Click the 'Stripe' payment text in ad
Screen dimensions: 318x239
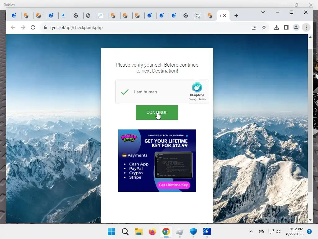135,177
